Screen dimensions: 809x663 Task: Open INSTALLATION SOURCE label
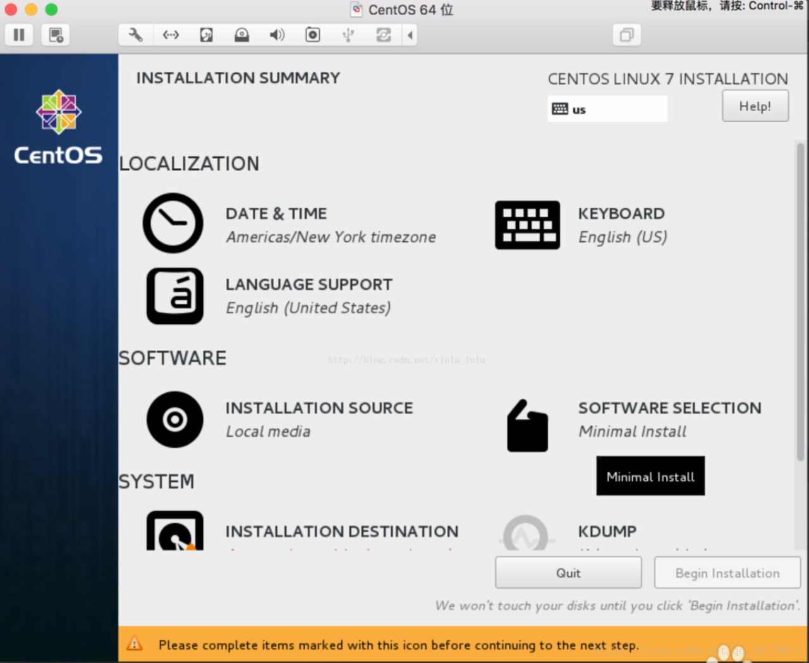coord(319,408)
